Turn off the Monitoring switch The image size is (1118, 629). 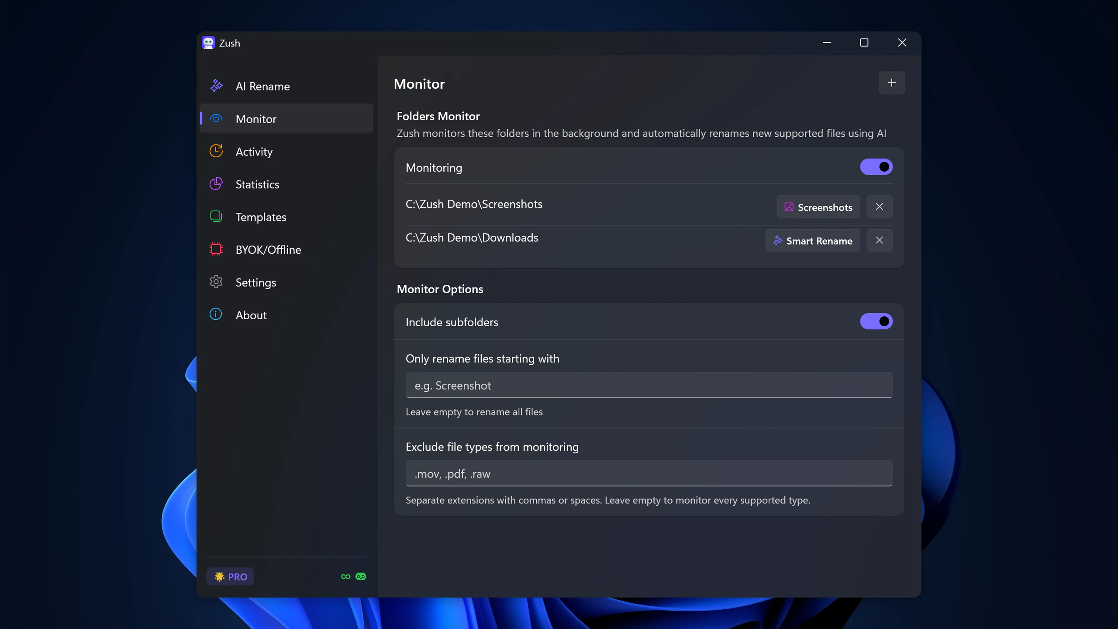[876, 167]
